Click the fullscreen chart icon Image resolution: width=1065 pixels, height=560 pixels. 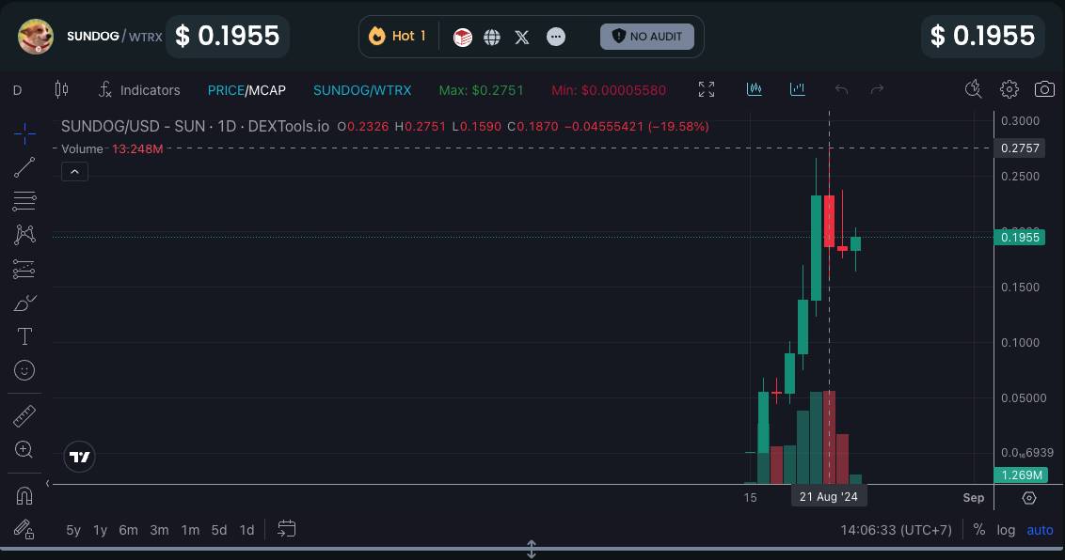[x=707, y=89]
